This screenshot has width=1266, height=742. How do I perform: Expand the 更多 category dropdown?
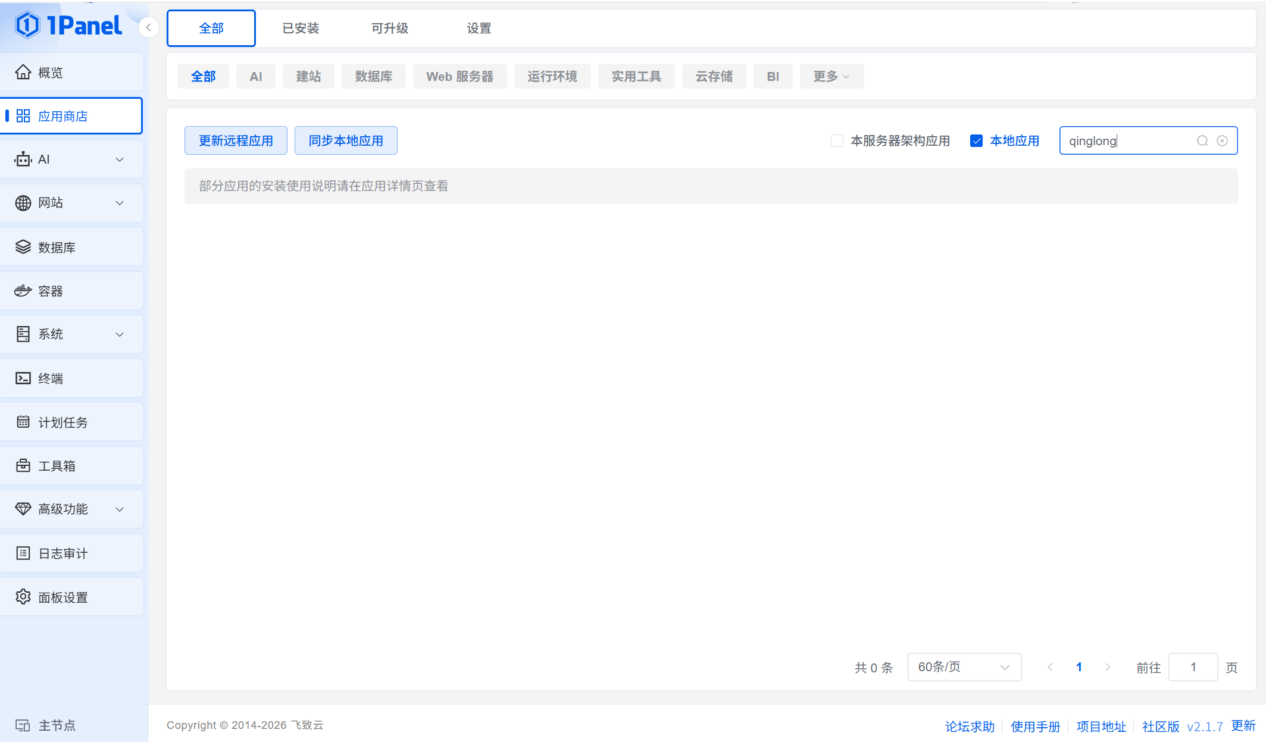(x=831, y=77)
